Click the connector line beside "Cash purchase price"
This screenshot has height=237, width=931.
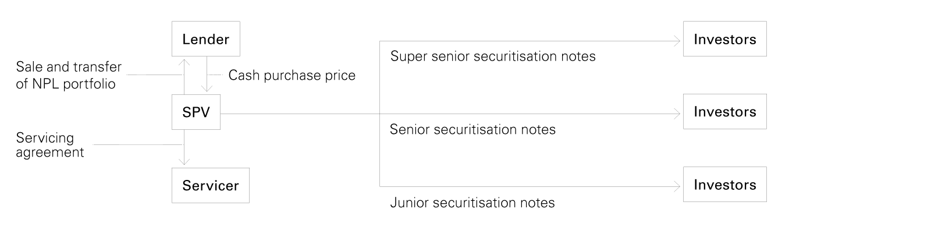[216, 75]
